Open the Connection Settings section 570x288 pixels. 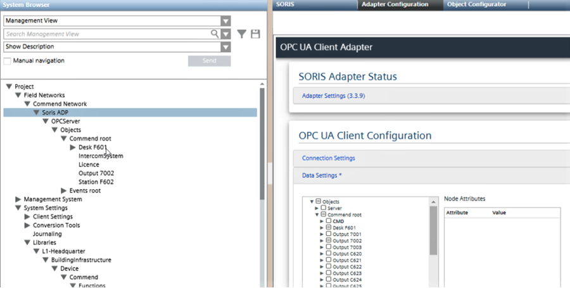(328, 158)
